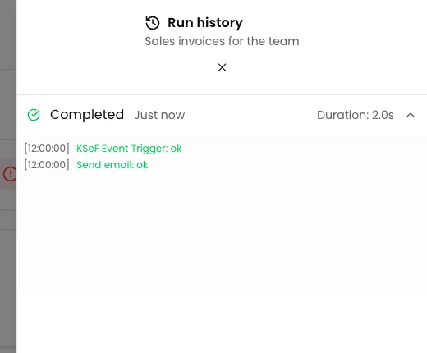The height and width of the screenshot is (353, 427).
Task: Select the "Run history" heading text
Action: [x=205, y=22]
